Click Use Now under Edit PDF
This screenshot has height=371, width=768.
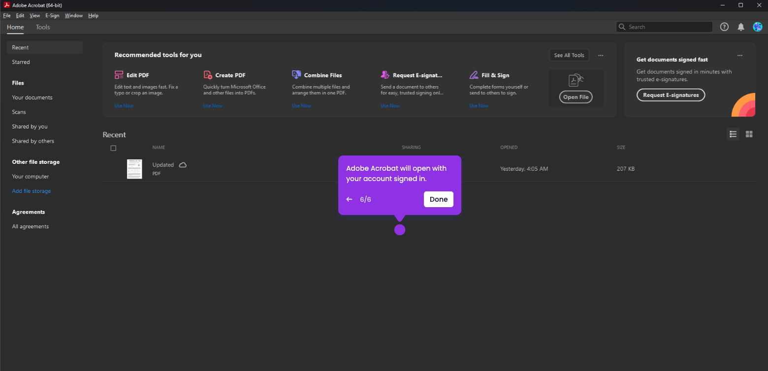[x=124, y=106]
